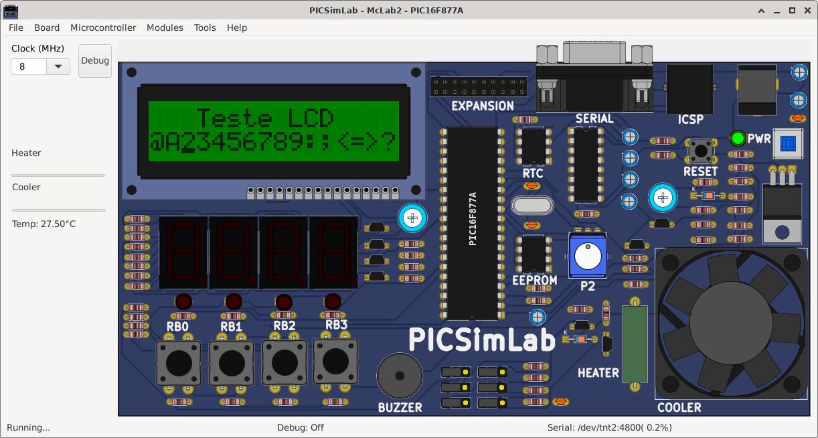Image resolution: width=818 pixels, height=438 pixels.
Task: Click the RTC chip
Action: pyautogui.click(x=533, y=146)
